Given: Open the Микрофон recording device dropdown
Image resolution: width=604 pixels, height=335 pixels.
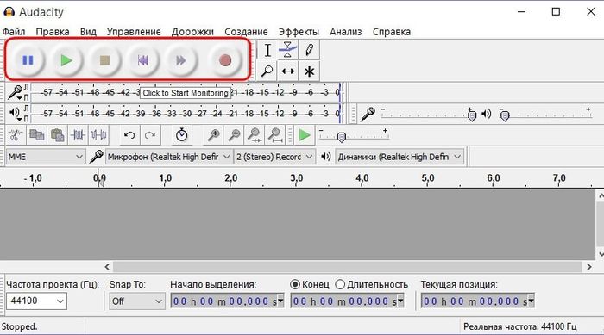Looking at the screenshot, I should [x=169, y=157].
